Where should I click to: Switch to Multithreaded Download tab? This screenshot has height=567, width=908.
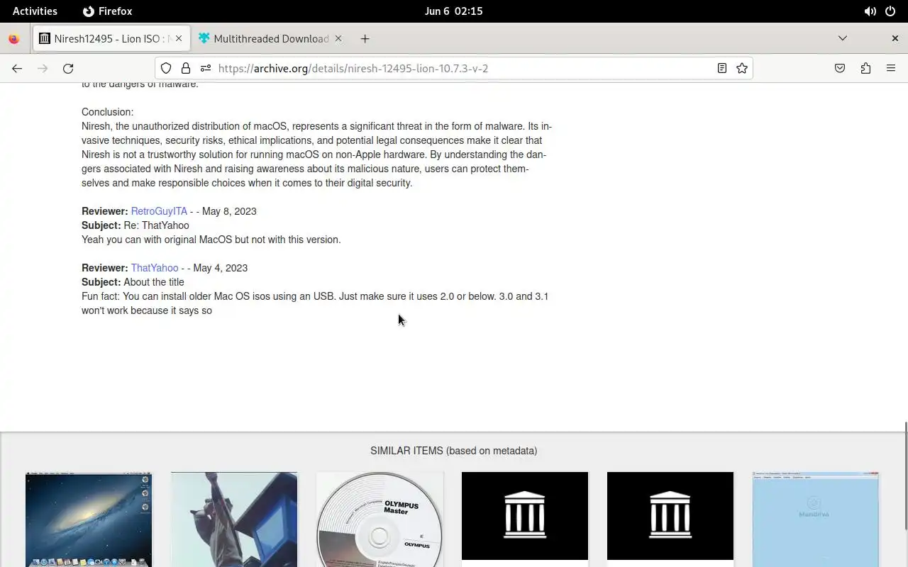[x=270, y=38]
